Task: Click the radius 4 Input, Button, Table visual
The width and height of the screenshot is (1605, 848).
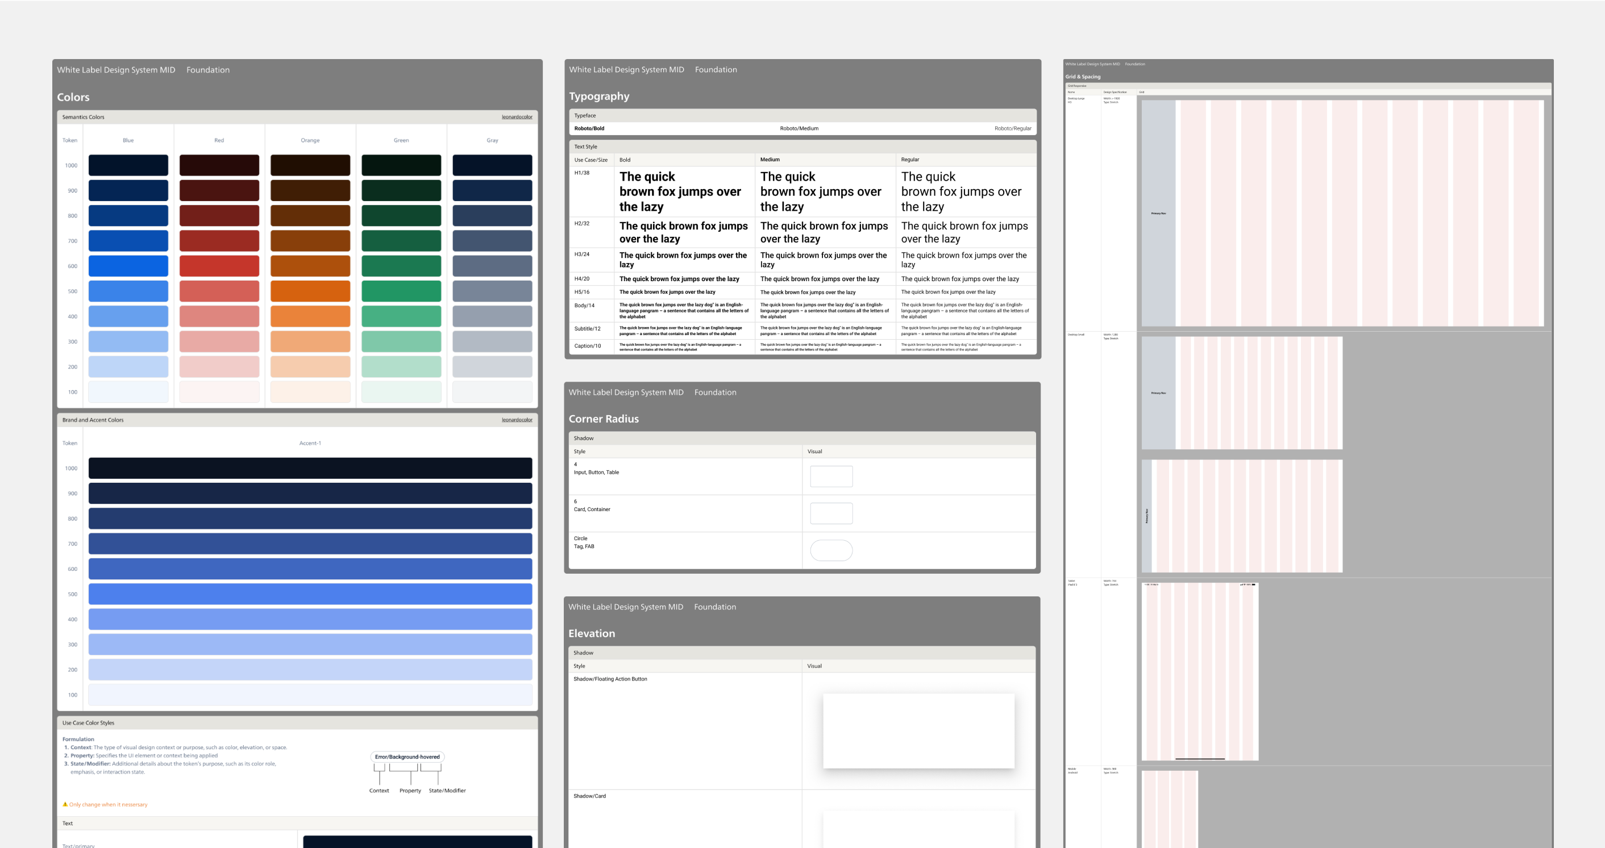Action: click(x=831, y=477)
